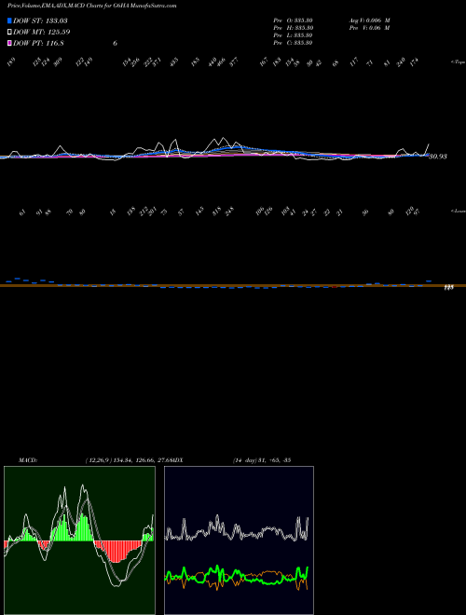The width and height of the screenshot is (466, 615).
Task: Click the brown horizontal volume baseline
Action: point(233,285)
